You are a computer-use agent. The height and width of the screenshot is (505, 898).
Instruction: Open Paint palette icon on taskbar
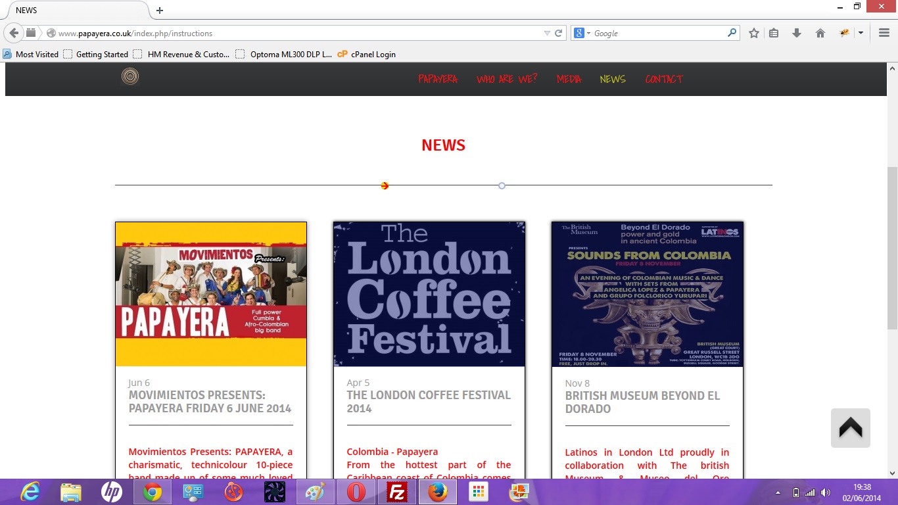click(x=315, y=492)
